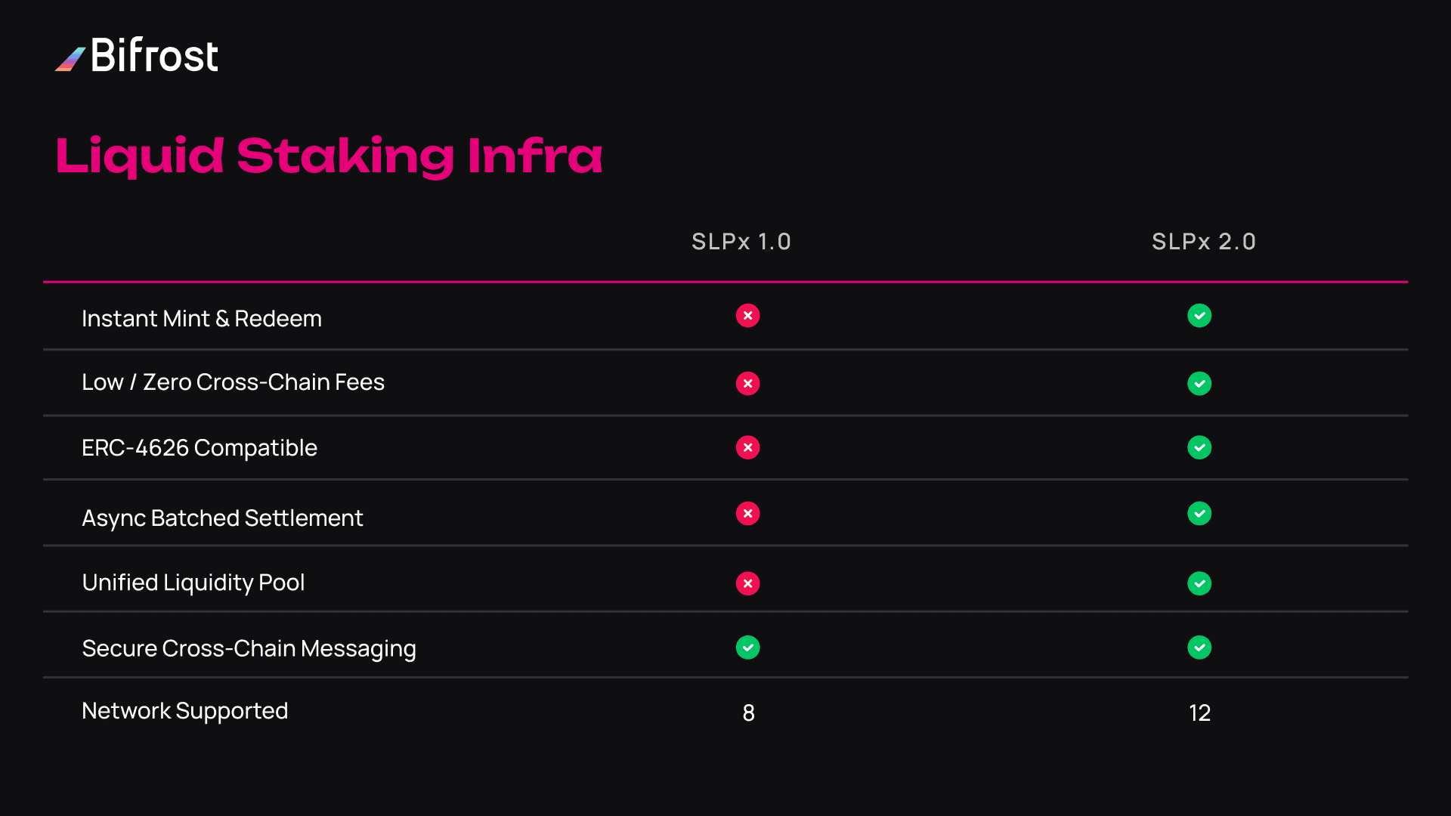The width and height of the screenshot is (1451, 816).
Task: Select the SLPx 2.0 column header
Action: [x=1203, y=242]
